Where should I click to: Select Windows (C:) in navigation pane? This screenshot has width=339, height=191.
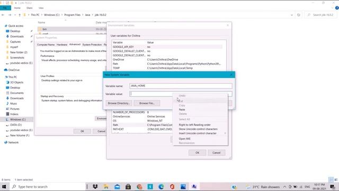tap(17, 119)
